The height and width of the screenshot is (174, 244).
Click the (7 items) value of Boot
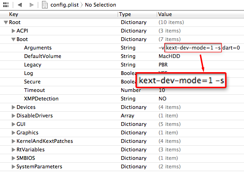coord(169,39)
